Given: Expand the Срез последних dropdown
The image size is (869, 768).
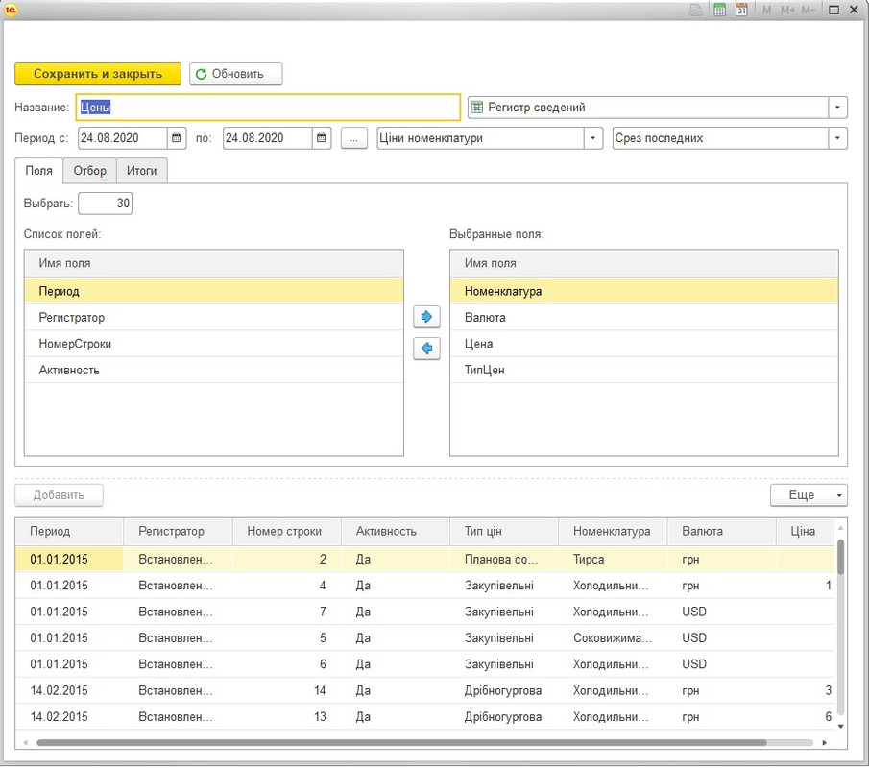Looking at the screenshot, I should point(838,138).
